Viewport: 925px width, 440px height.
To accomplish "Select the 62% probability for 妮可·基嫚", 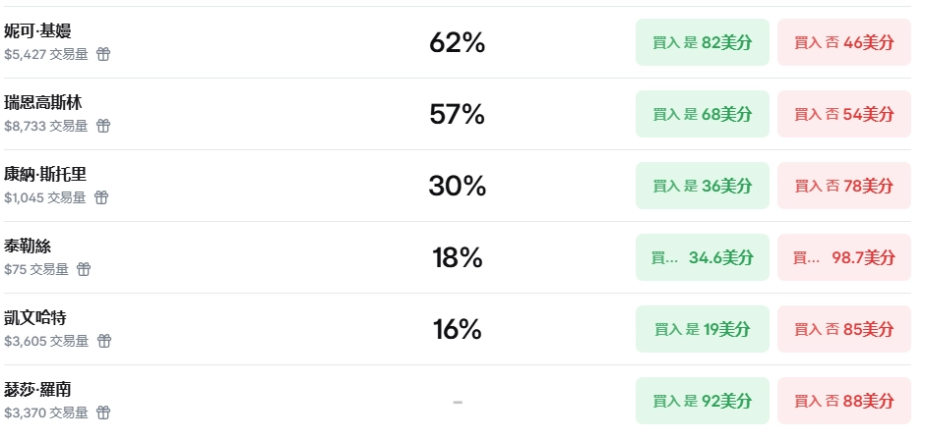I will point(458,43).
